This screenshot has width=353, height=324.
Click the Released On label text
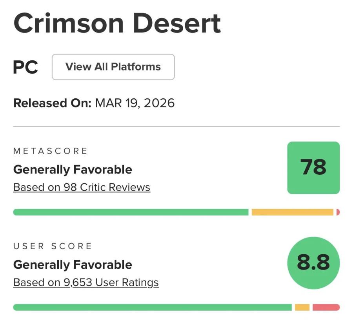(52, 103)
